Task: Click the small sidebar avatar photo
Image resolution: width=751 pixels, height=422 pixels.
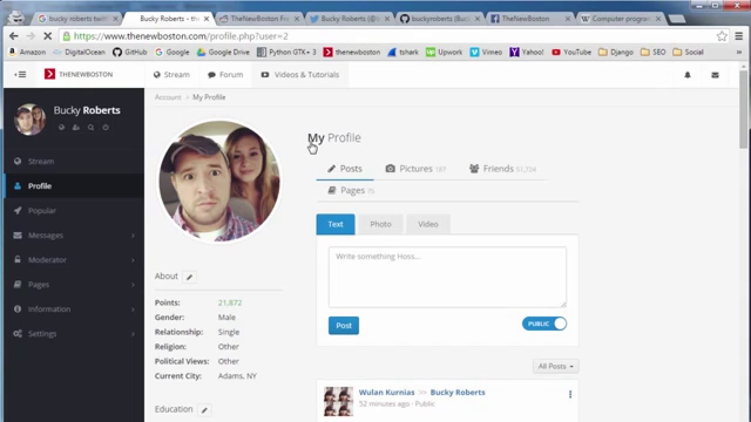Action: pos(30,120)
